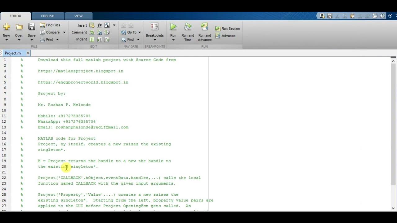The height and width of the screenshot is (223, 397).
Task: Open the Print dropdown arrow
Action: click(x=57, y=39)
